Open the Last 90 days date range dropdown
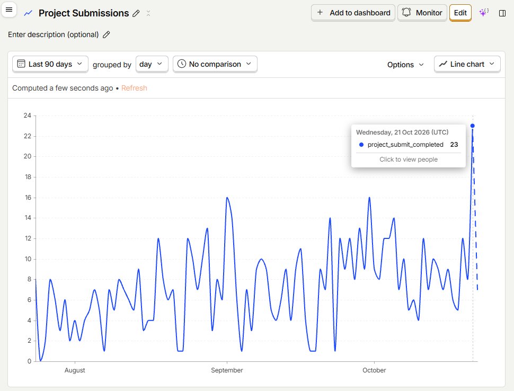The width and height of the screenshot is (514, 391). coord(50,64)
